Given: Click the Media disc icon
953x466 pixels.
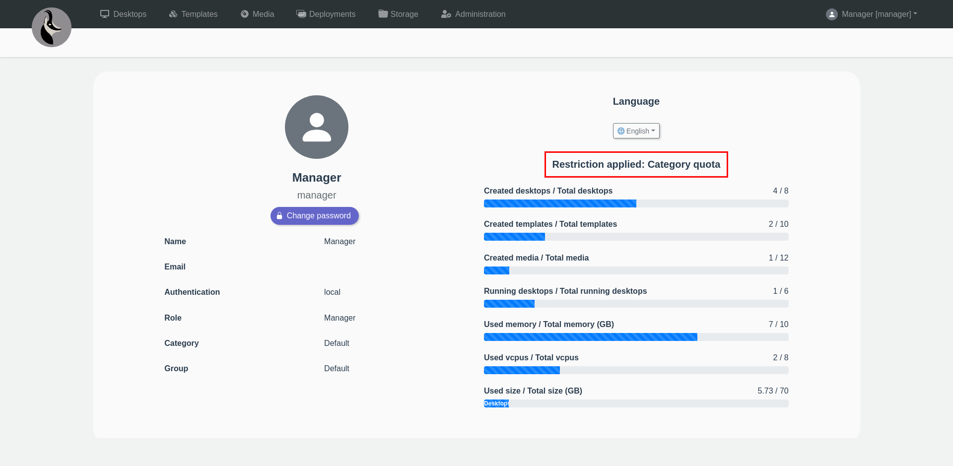Looking at the screenshot, I should (245, 14).
